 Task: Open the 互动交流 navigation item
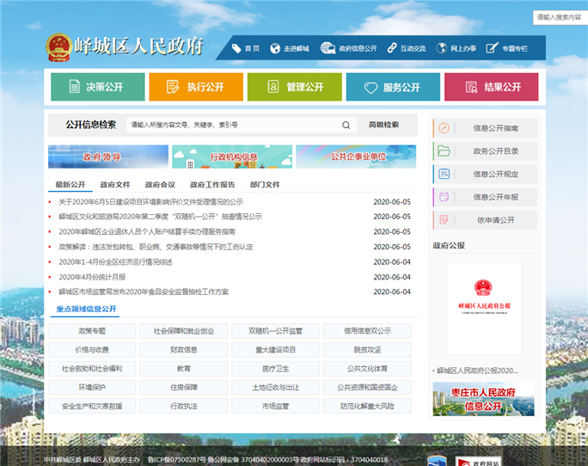[x=413, y=48]
